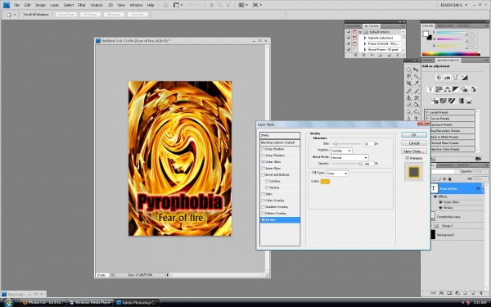Add a Color Balance adjustment

pyautogui.click(x=447, y=89)
